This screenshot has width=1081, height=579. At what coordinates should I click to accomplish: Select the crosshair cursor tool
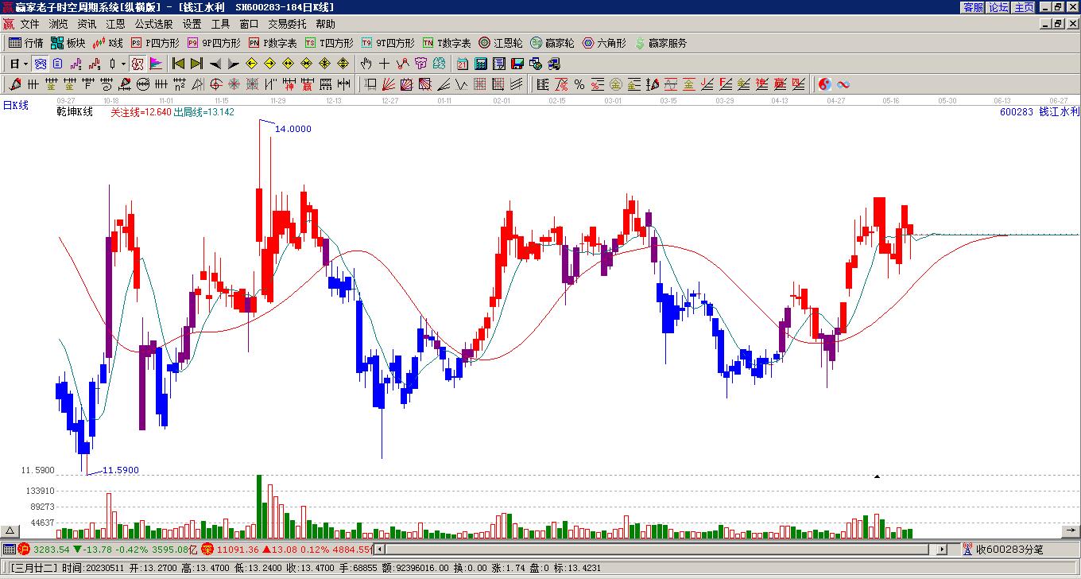coord(384,64)
